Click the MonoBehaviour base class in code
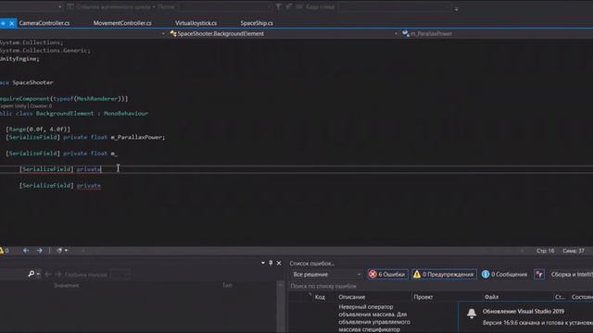Viewport: 593px width, 333px height. [126, 113]
